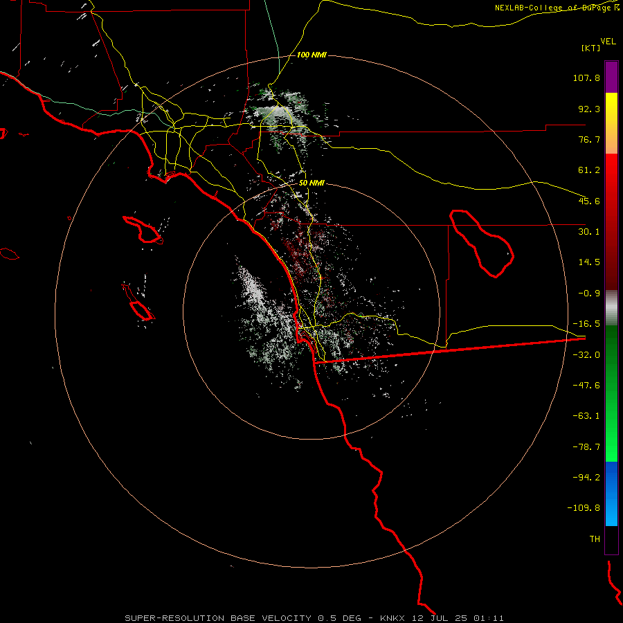623x623 pixels.
Task: Select the 92.3 legend value
Action: point(589,109)
